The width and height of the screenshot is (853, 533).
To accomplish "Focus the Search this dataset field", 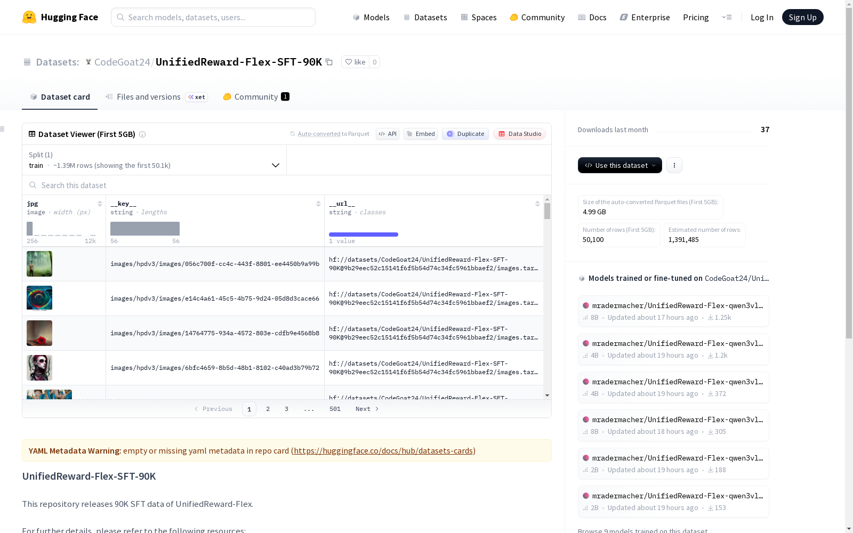I will point(287,185).
